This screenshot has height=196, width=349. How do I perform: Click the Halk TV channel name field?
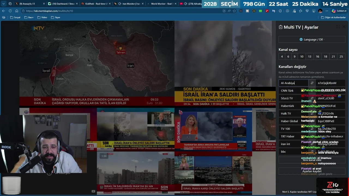293,114
